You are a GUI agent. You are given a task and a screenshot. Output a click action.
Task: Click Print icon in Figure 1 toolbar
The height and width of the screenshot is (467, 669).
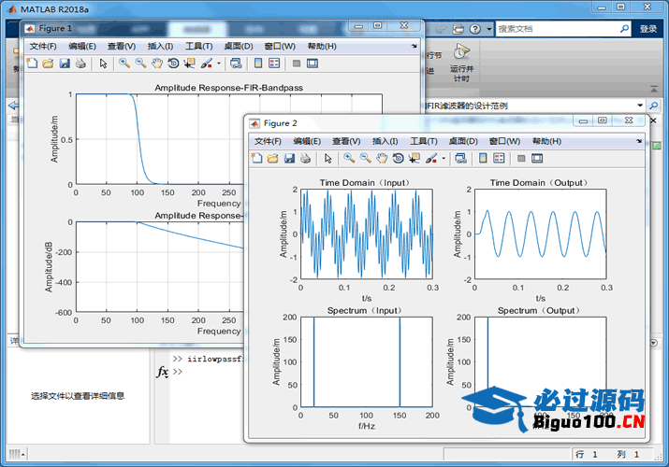pos(80,64)
